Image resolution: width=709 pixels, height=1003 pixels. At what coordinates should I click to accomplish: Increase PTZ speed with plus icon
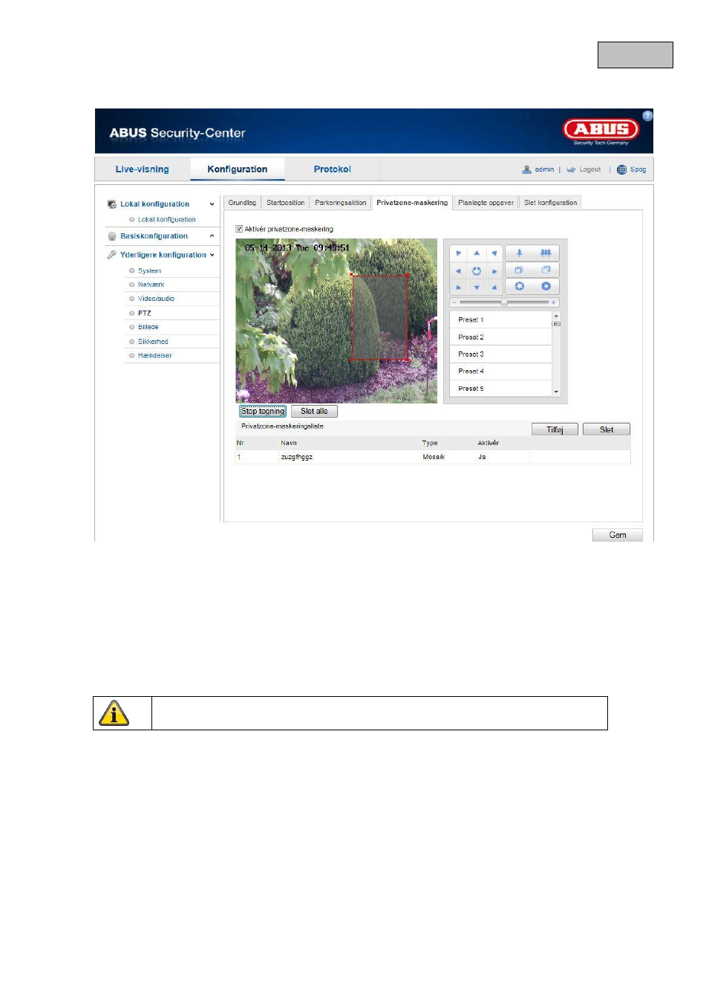click(554, 303)
